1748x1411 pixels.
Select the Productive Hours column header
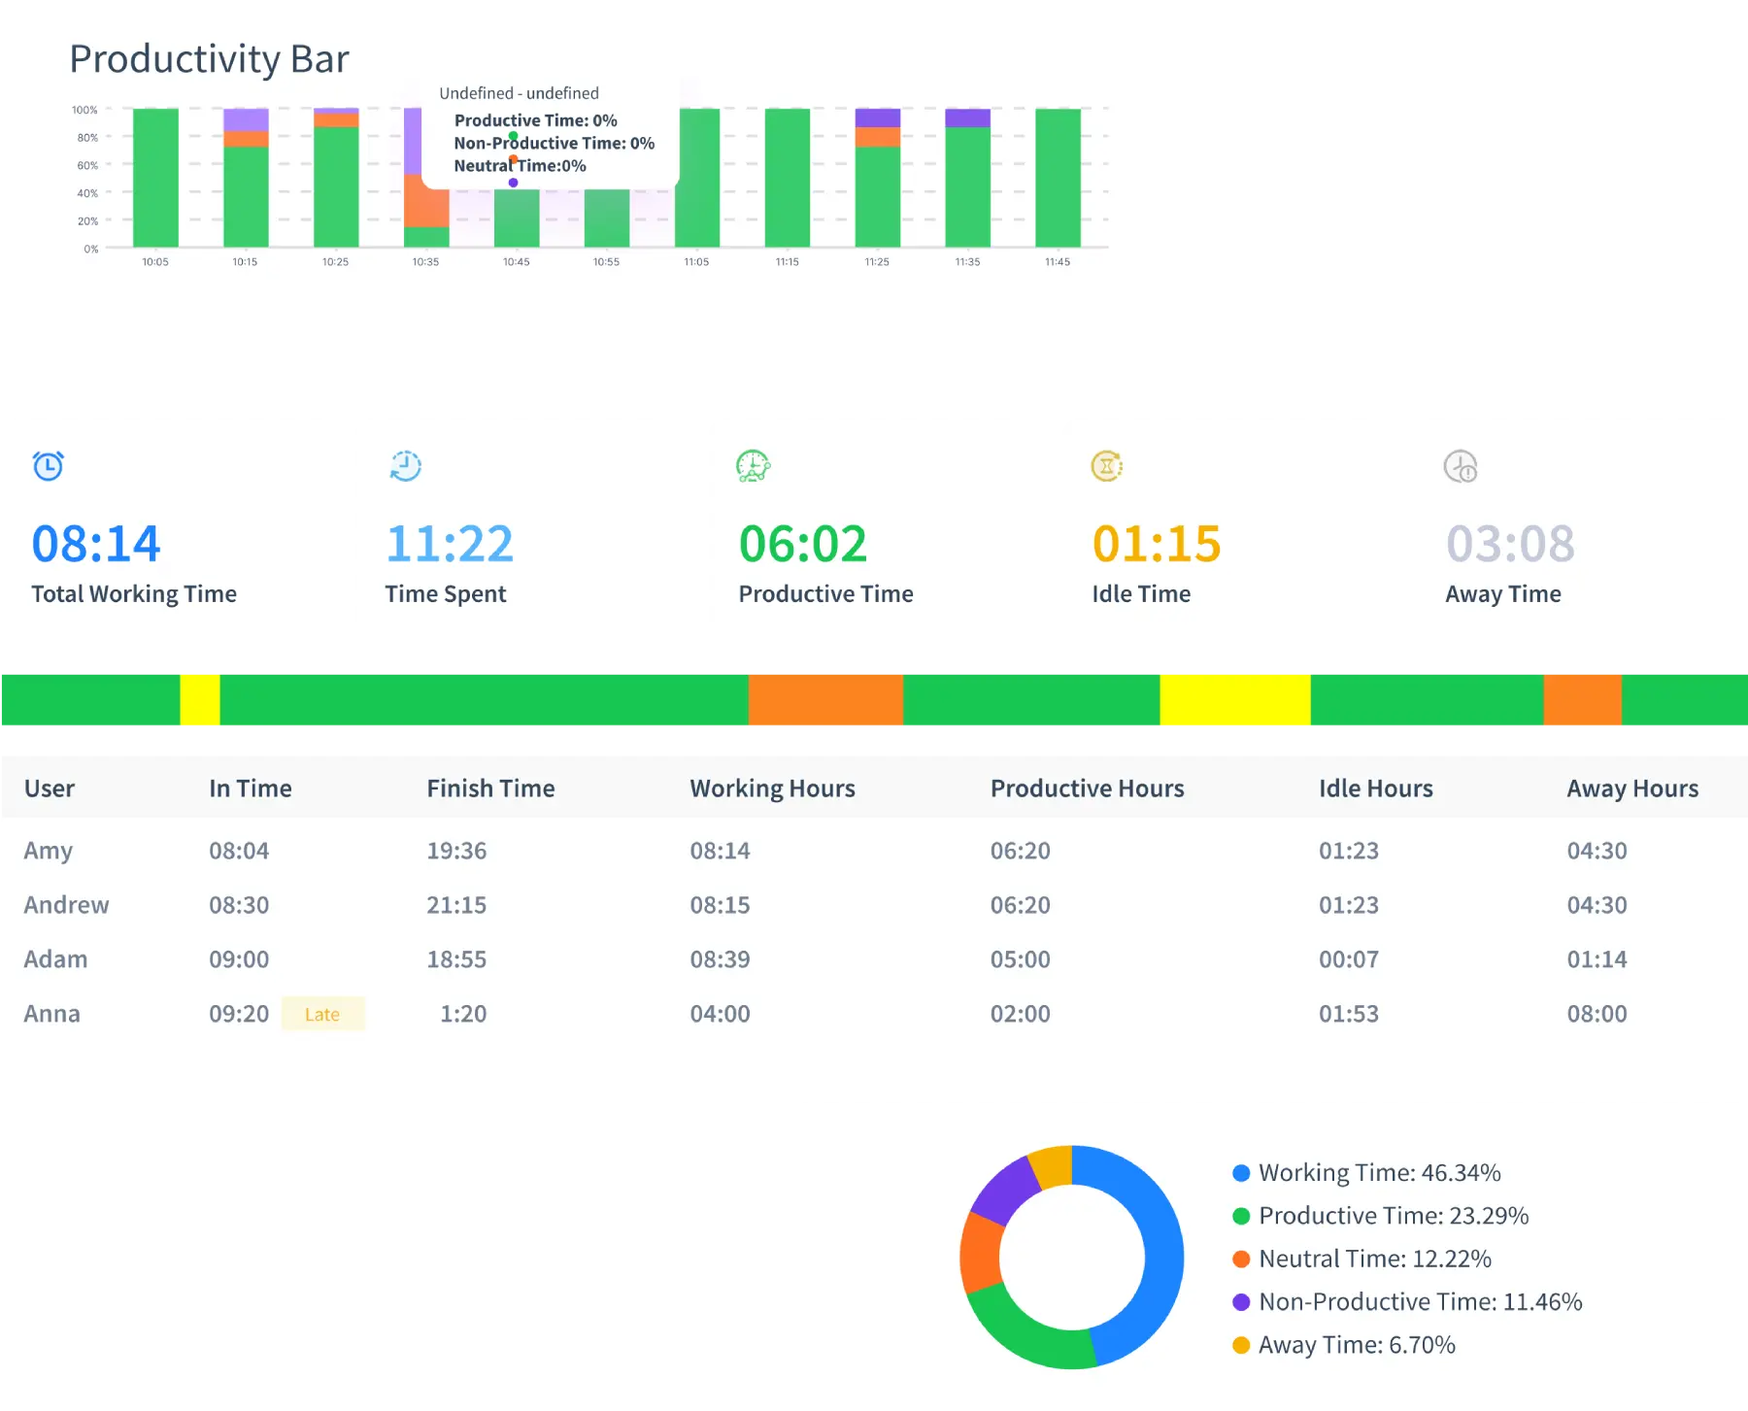(1087, 788)
